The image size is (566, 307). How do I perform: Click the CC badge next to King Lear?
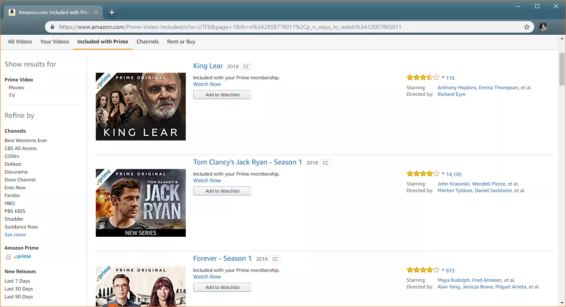(x=246, y=67)
